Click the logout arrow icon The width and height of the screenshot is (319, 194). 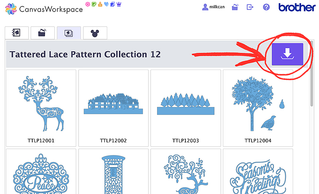pyautogui.click(x=250, y=7)
